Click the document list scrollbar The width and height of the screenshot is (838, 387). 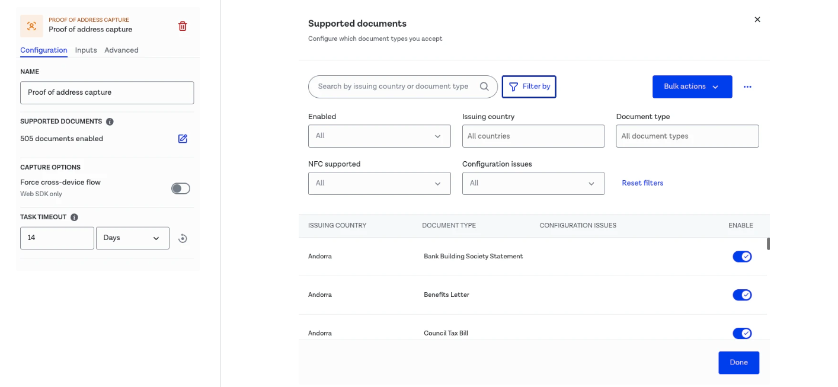(768, 244)
